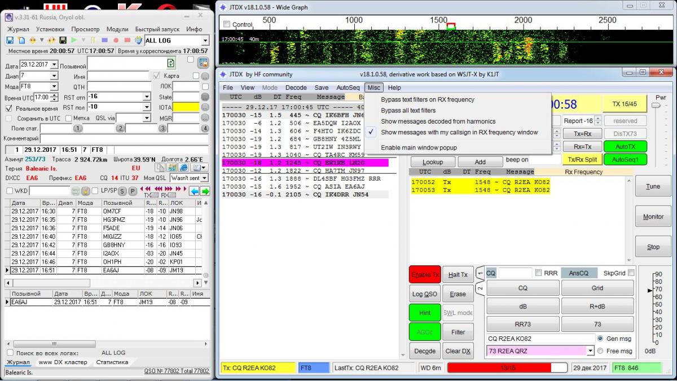Click the green right arrow navigation icon
The height and width of the screenshot is (381, 677).
click(x=205, y=191)
